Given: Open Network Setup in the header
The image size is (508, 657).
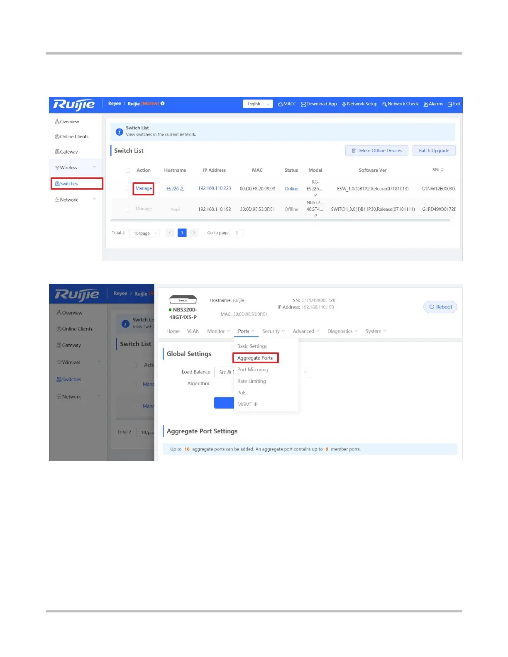Looking at the screenshot, I should click(x=359, y=104).
